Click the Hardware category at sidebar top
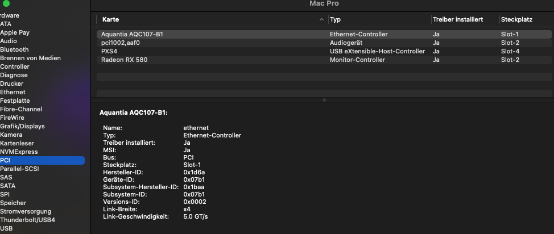 tap(10, 15)
